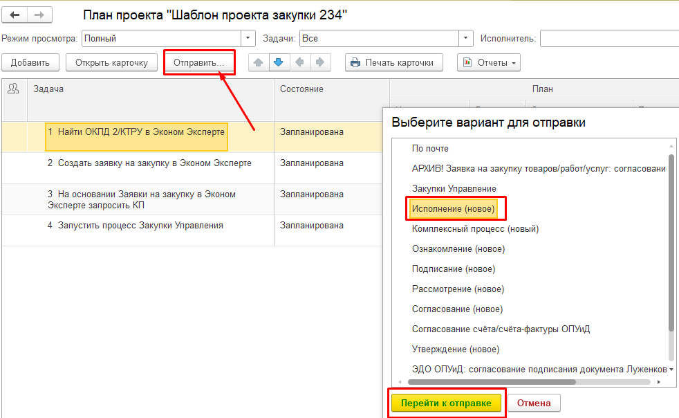Image resolution: width=679 pixels, height=418 pixels.
Task: Outdent task with left arrow icon
Action: 299,62
